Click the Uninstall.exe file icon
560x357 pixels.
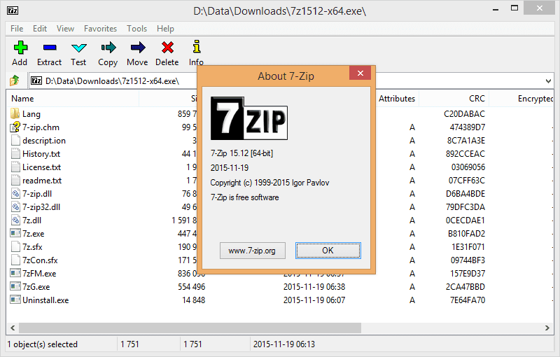point(15,300)
